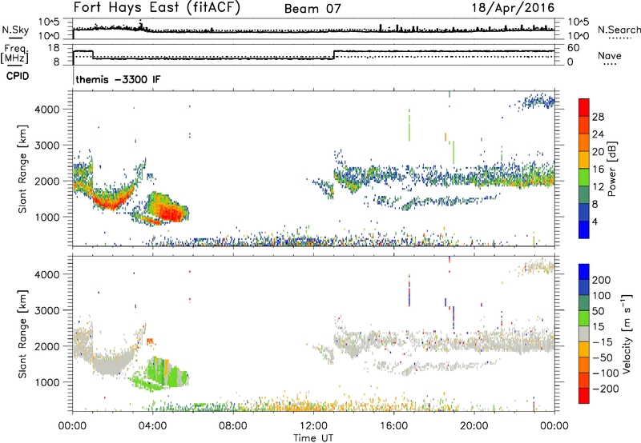
Task: Click the '08:00' time axis label
Action: click(232, 426)
